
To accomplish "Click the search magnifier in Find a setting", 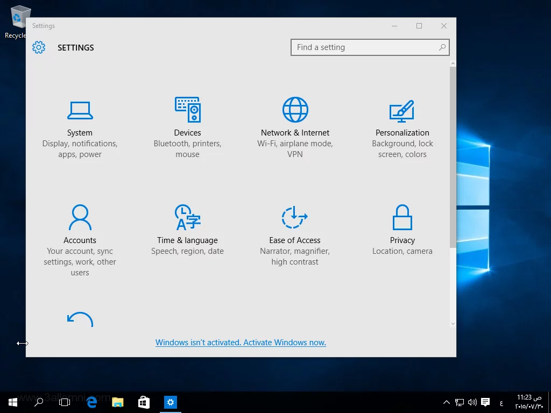I will (442, 47).
